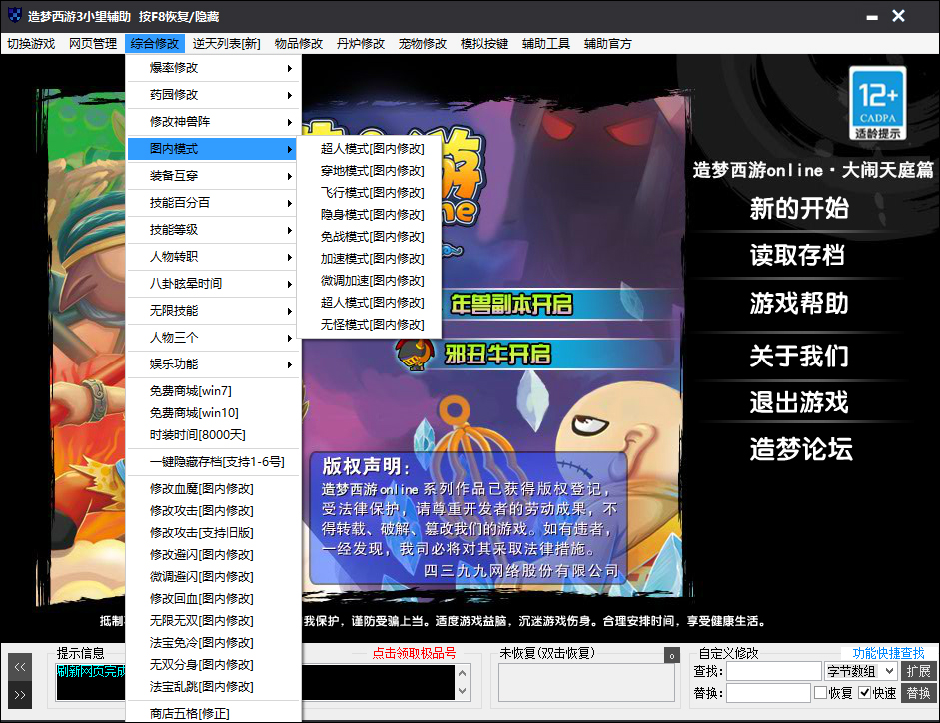Select 无怪模式[图内修改] in submenu
This screenshot has width=940, height=723.
tap(370, 325)
